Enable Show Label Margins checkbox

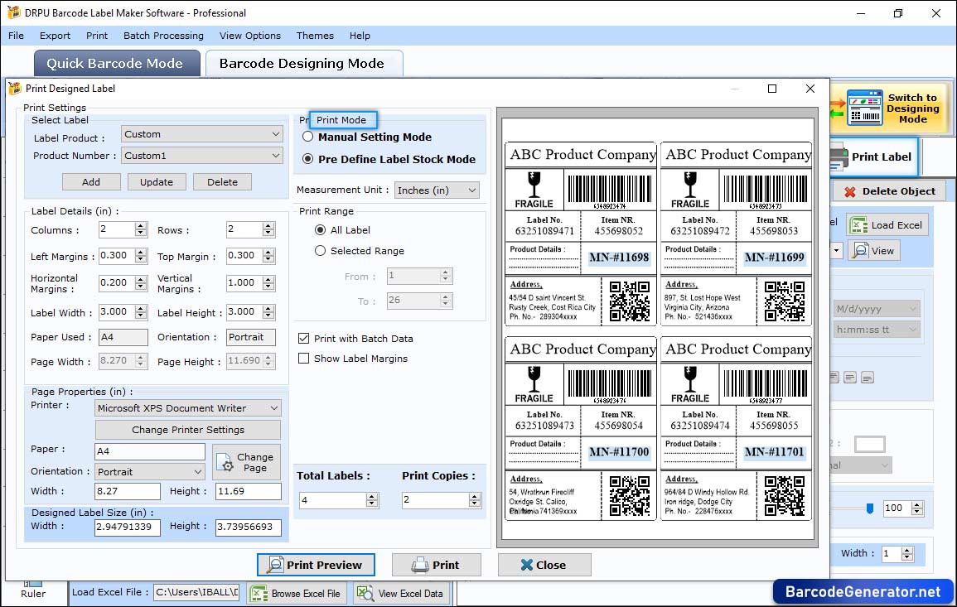[x=304, y=359]
